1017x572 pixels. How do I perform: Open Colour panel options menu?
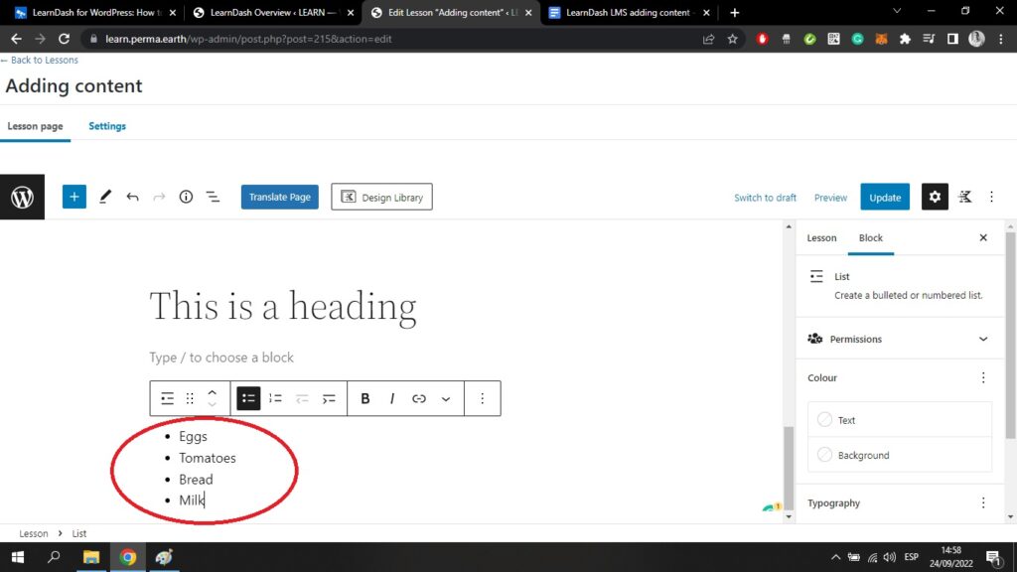(983, 377)
